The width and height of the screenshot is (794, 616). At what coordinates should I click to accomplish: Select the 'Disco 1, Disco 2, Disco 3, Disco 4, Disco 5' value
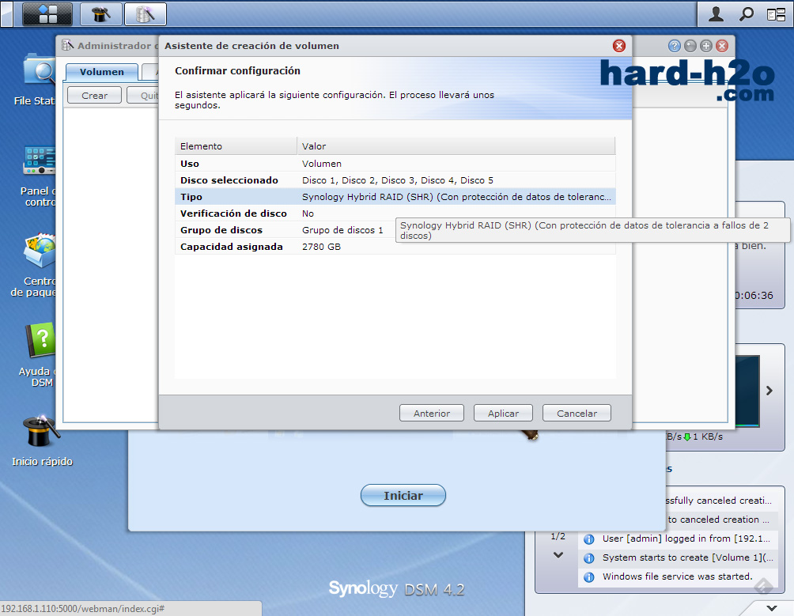point(398,180)
